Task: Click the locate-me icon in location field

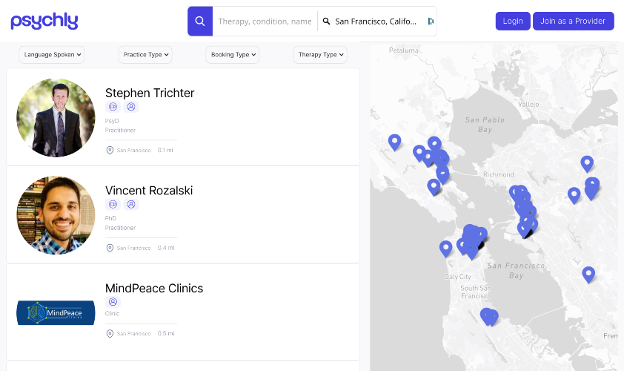Action: click(431, 21)
